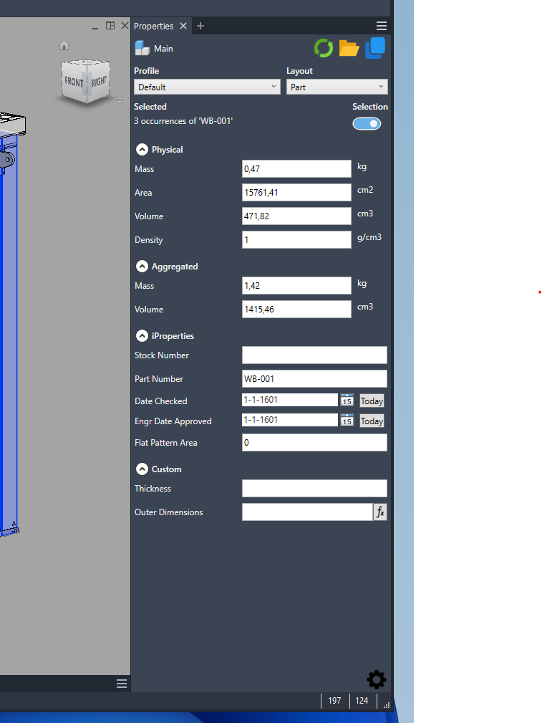Open calendar picker for Engr Date Approved
The height and width of the screenshot is (723, 542).
[347, 420]
